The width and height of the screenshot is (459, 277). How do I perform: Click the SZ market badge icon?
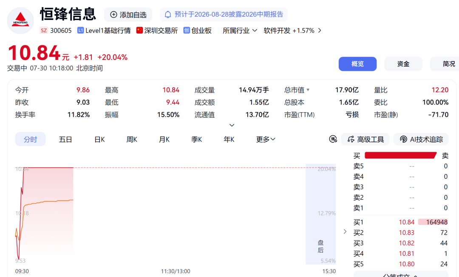coord(44,31)
